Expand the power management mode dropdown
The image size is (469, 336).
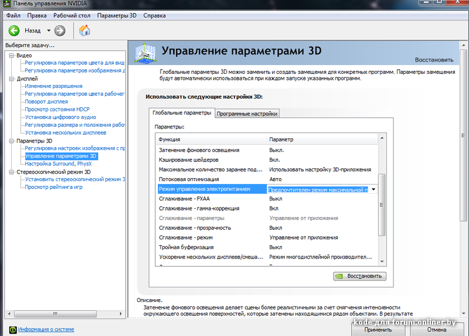pyautogui.click(x=373, y=189)
